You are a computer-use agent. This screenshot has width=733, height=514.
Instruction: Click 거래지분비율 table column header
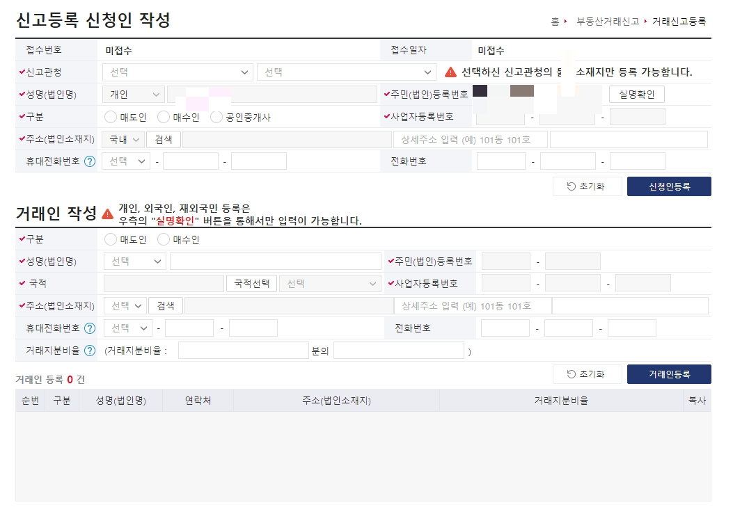point(561,401)
